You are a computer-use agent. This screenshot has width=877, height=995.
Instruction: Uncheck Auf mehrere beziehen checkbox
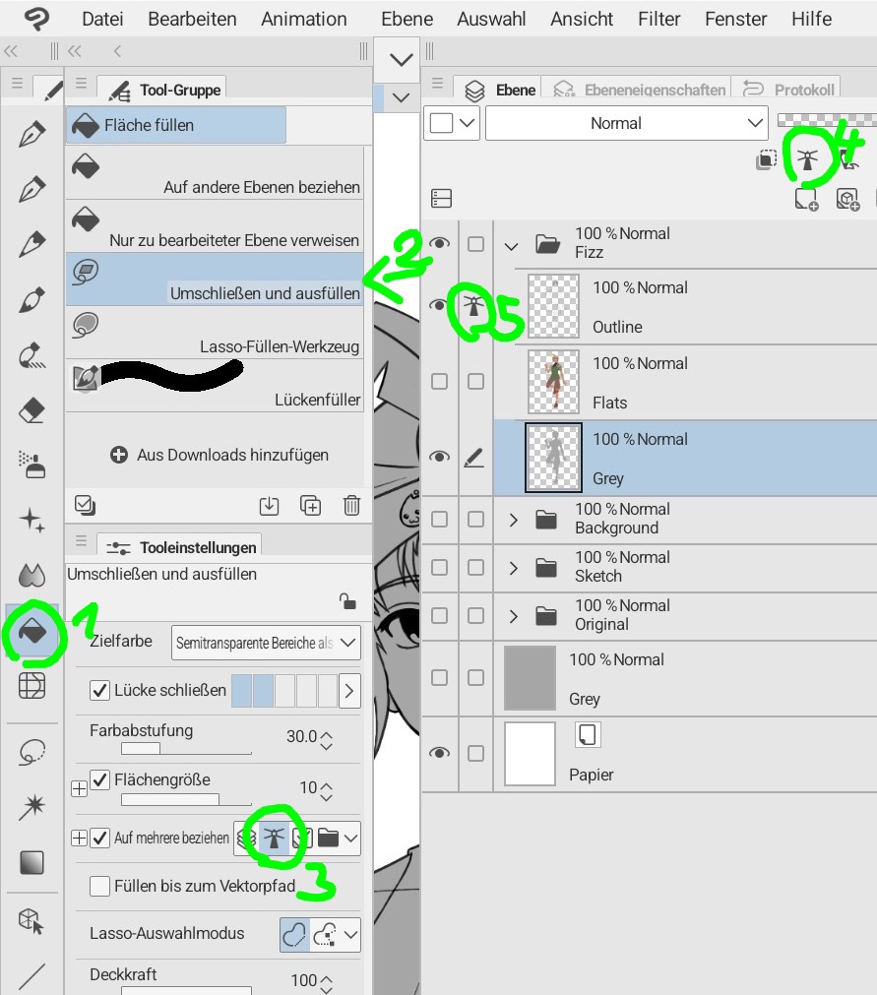(x=99, y=839)
